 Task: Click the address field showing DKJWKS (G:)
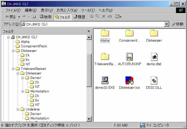(x=92, y=24)
